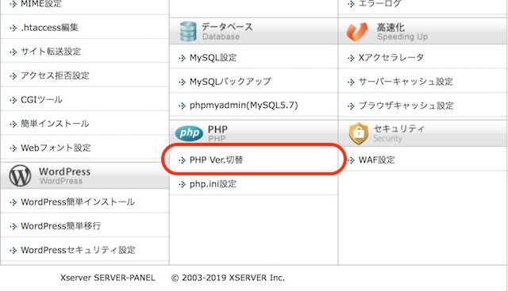Open MySQL設定 page
Screen dimensions: 508x292
pyautogui.click(x=214, y=58)
